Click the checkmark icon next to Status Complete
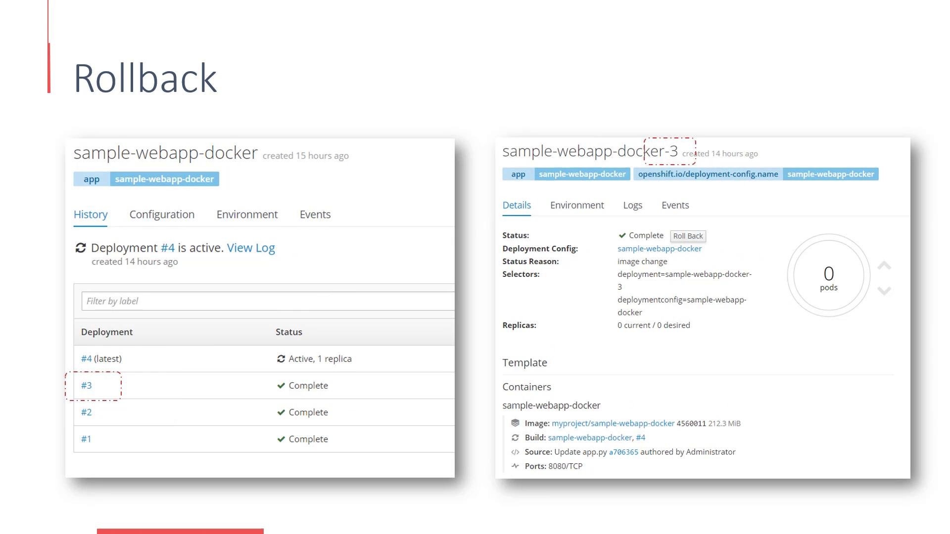 (622, 235)
